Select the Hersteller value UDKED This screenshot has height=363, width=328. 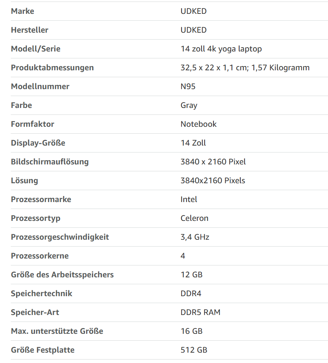193,30
